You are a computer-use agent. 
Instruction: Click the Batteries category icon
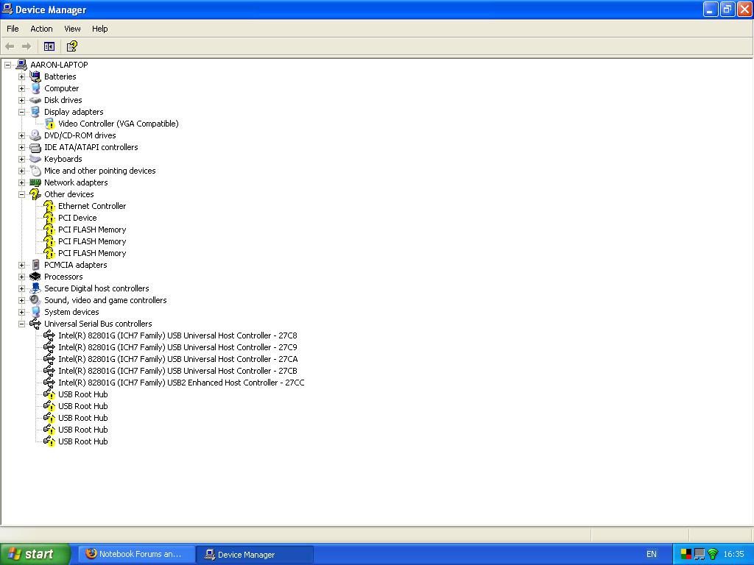click(x=35, y=77)
